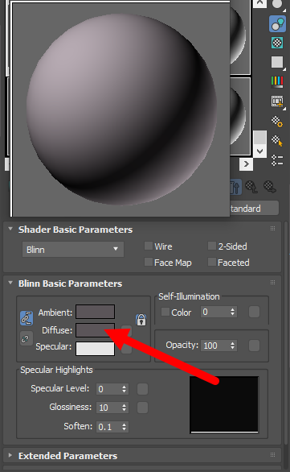Click the Specular Level value field
The height and width of the screenshot is (472, 290).
point(108,389)
